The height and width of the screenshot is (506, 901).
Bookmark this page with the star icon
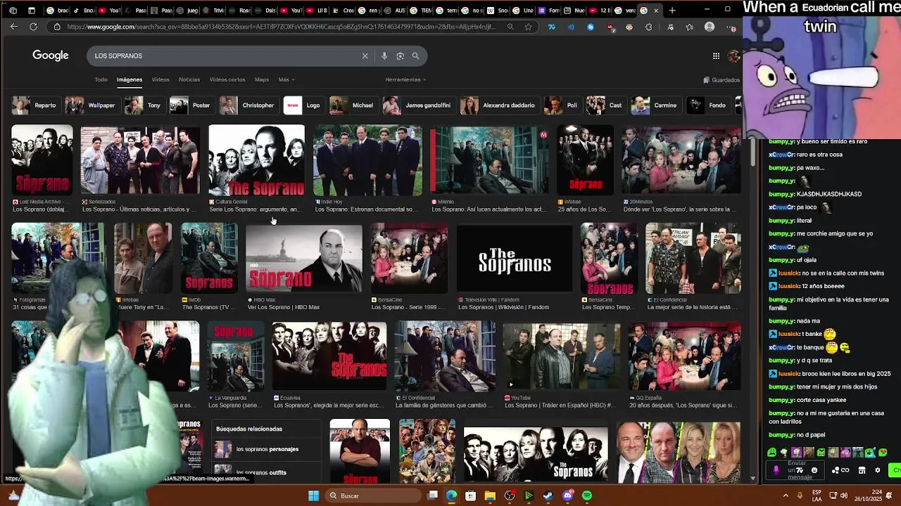[x=528, y=27]
